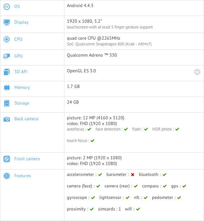Click the 3D API cube icon
Viewport: 204px width, 221px height.
coord(7,72)
